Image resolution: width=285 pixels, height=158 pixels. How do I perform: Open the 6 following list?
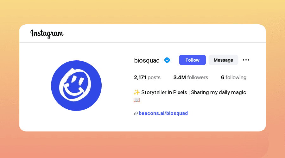pos(234,77)
